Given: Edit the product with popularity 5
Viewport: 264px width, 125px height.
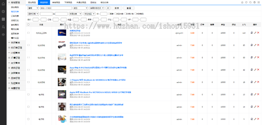Looking at the screenshot, I should pyautogui.click(x=255, y=119).
